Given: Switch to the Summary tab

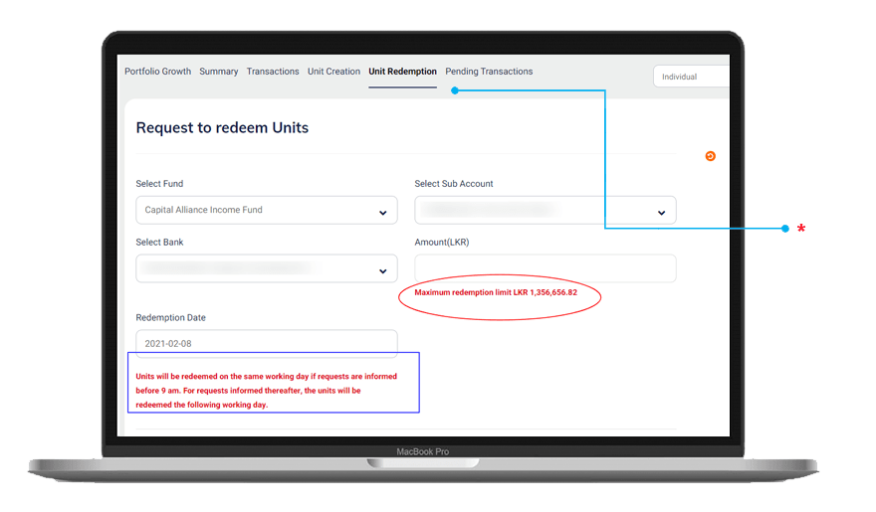Looking at the screenshot, I should pos(218,72).
